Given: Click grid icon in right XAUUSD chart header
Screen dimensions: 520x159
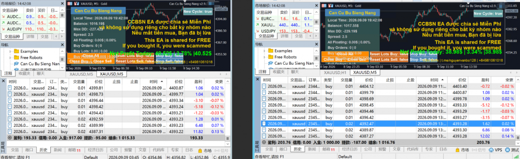Looking at the screenshot, I should coord(324,5).
